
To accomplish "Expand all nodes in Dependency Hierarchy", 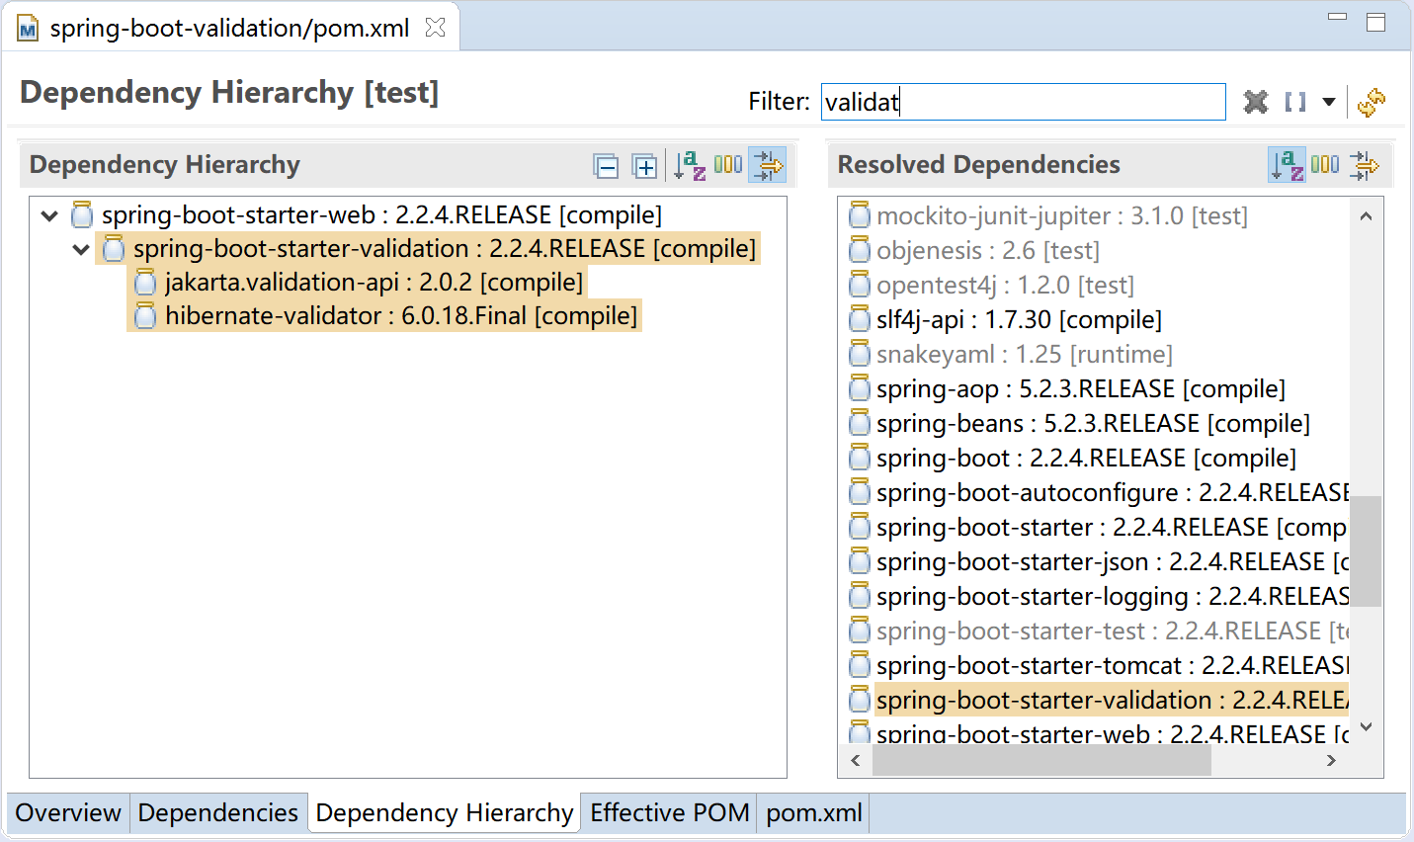I will click(x=644, y=167).
